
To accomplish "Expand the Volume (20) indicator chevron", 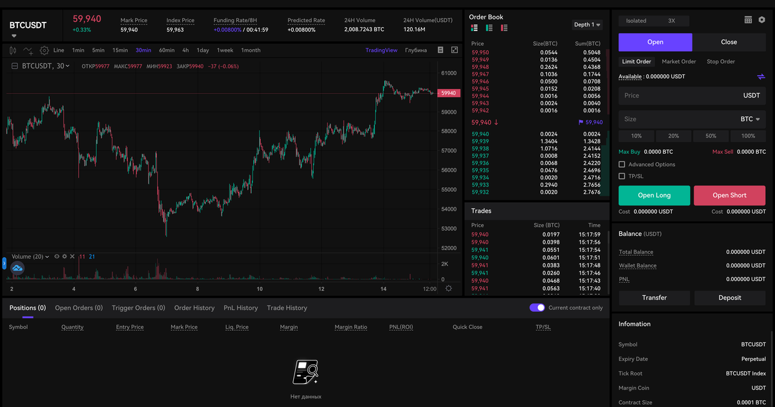I will (x=46, y=256).
